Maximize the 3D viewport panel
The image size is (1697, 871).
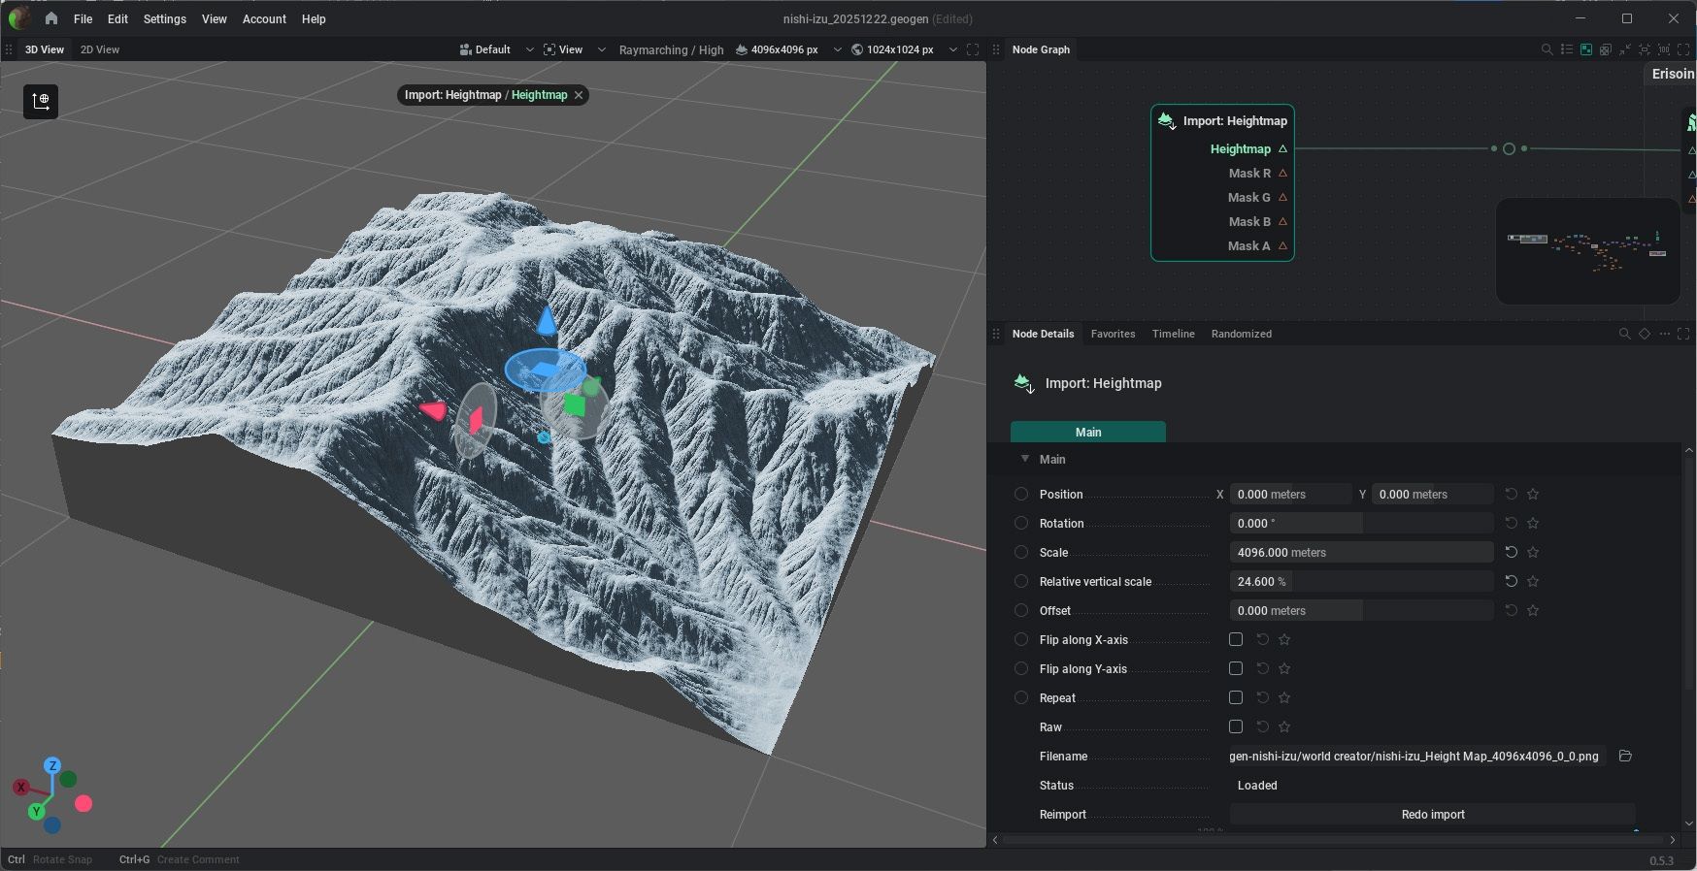973,49
